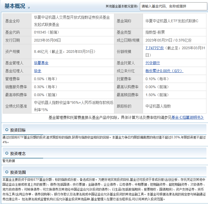Viewport: 208px width, 204px height.
Task: Click the 基金全称 label cell
Action: [x=17, y=21]
